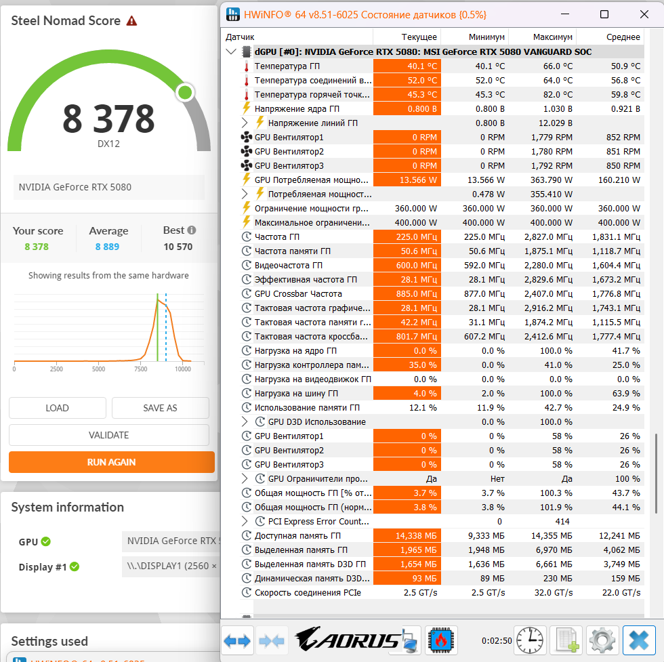Click the 414 PCI Express error maximum
Viewport: 664px width, 662px height.
(x=562, y=521)
